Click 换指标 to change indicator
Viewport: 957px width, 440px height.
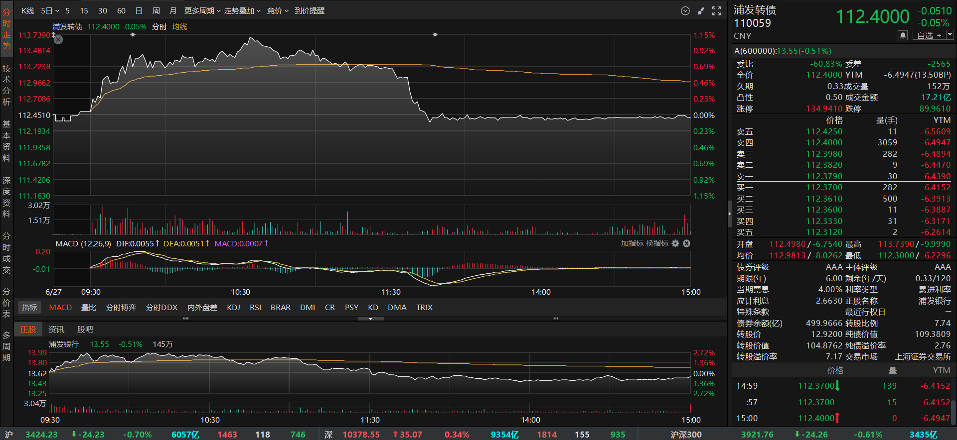[657, 243]
